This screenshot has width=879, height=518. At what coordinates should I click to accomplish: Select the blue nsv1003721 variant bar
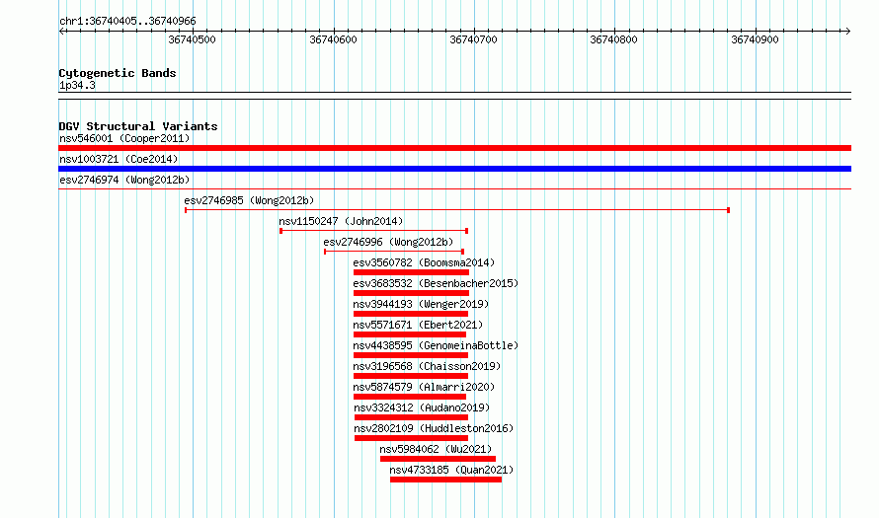[x=454, y=169]
